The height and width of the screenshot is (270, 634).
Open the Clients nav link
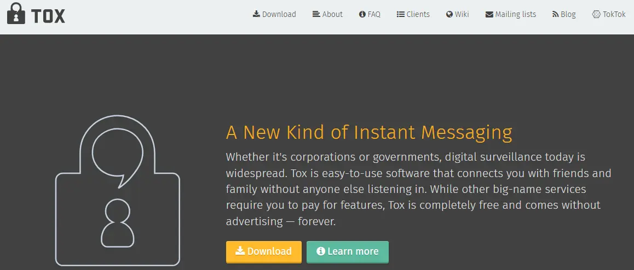(413, 15)
